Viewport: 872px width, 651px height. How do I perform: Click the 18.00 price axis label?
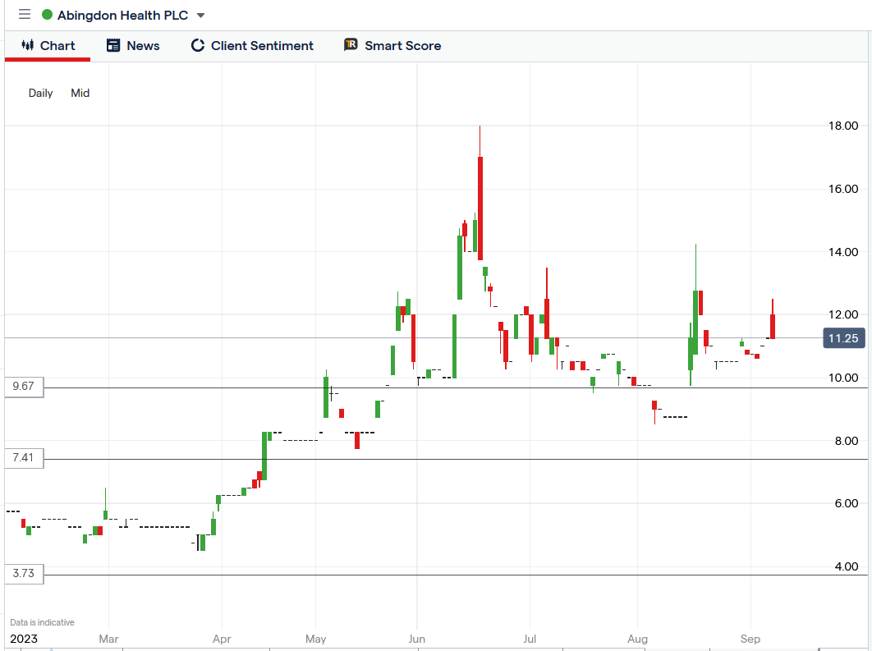click(x=843, y=126)
